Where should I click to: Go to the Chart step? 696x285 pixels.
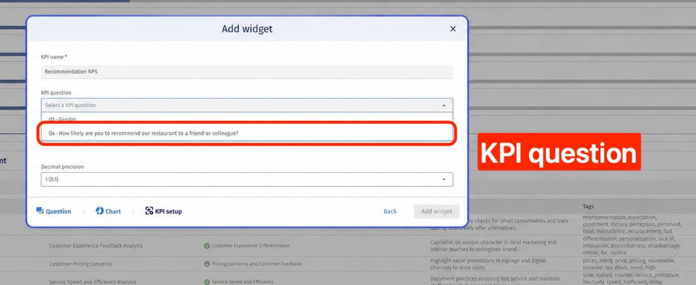[x=108, y=211]
